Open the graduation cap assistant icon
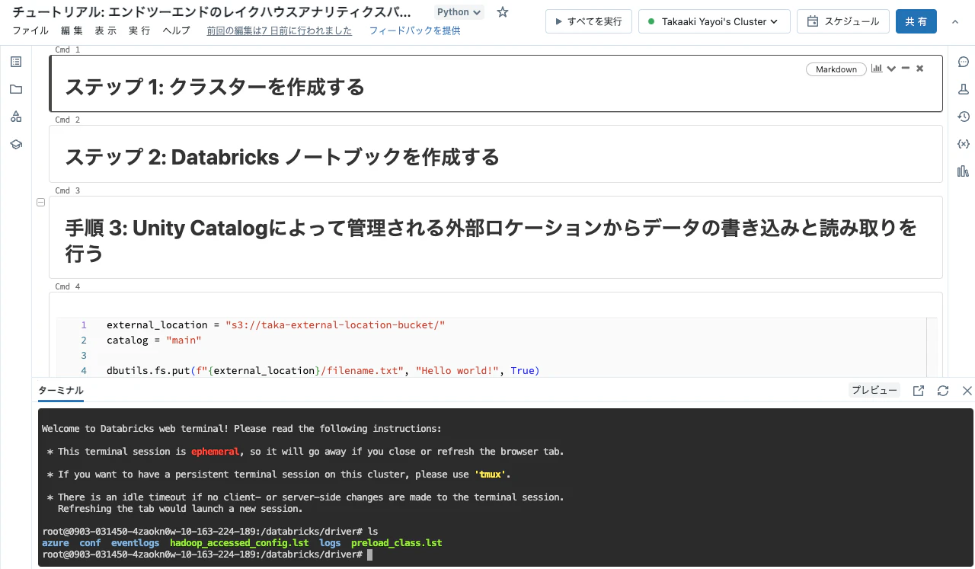 pyautogui.click(x=16, y=144)
